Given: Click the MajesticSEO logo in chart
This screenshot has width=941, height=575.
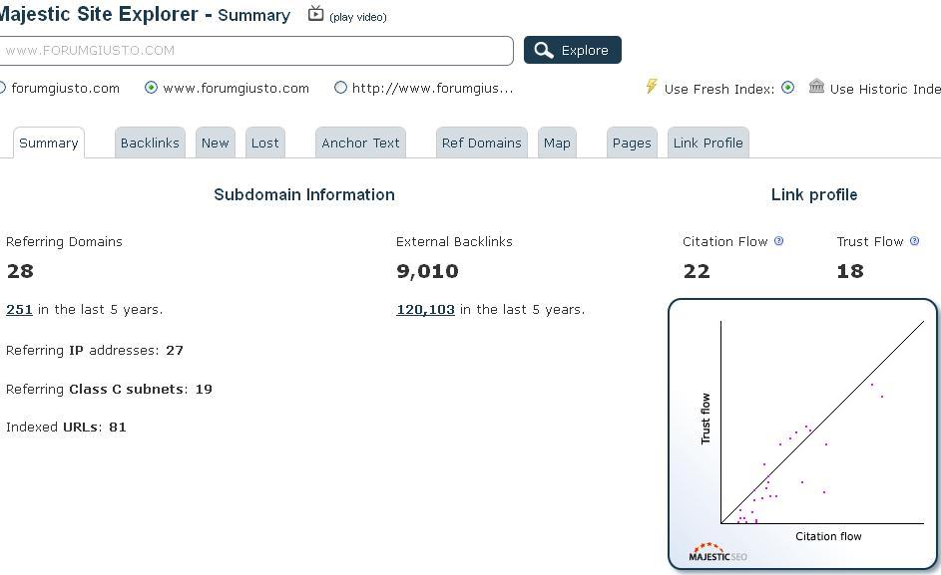Looking at the screenshot, I should [x=717, y=552].
